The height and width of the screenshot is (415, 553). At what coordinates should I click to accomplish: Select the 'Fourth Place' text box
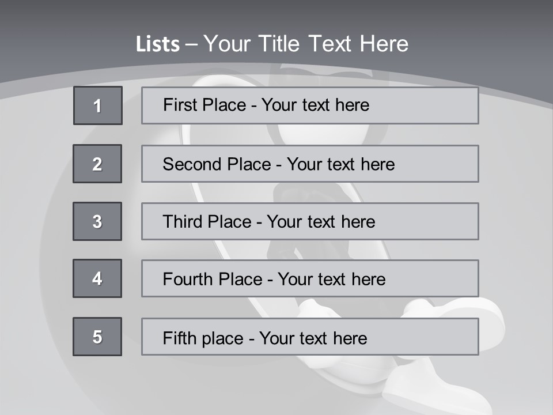tap(310, 279)
